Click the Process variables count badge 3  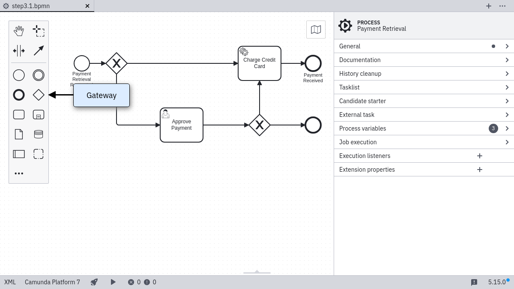[x=493, y=128]
